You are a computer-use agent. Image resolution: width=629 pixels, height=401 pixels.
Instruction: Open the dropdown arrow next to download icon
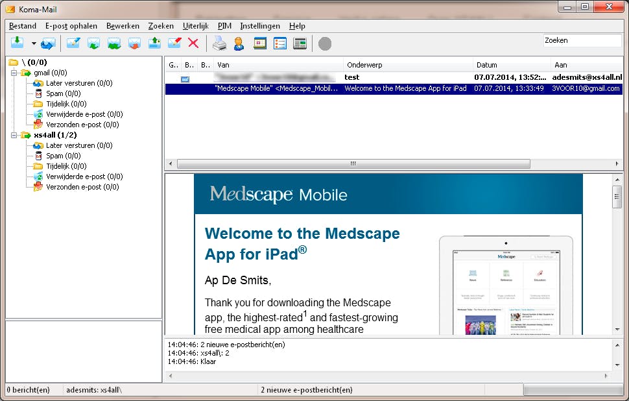coord(34,43)
